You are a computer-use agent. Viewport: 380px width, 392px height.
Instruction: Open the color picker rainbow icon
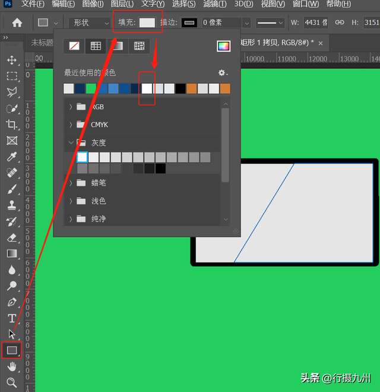point(223,46)
